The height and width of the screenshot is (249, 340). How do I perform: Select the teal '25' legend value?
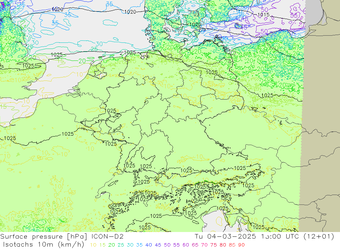(121, 245)
